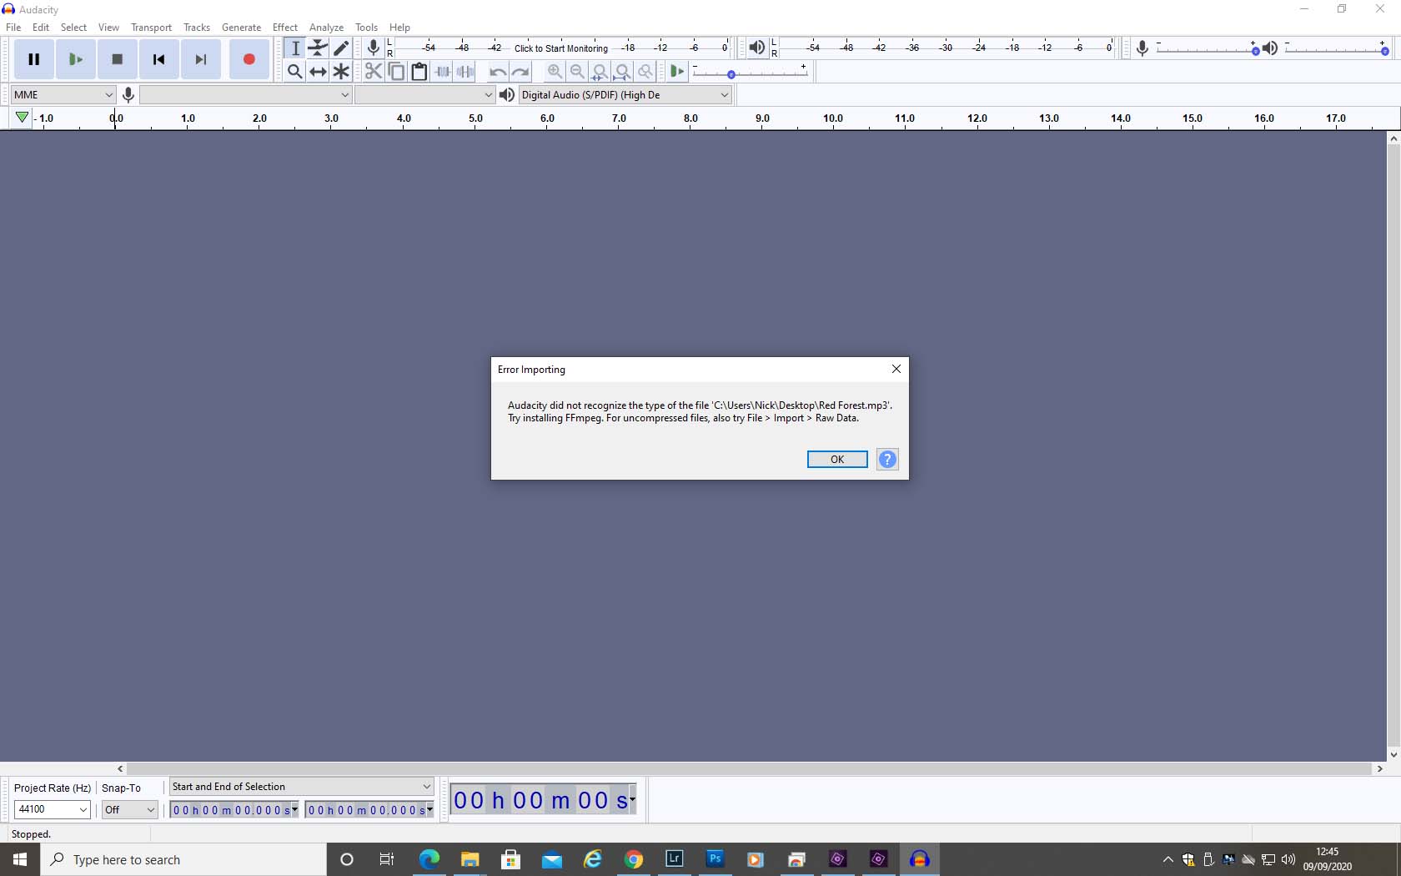This screenshot has height=876, width=1401.
Task: Open the audio position time format arrow
Action: pos(632,799)
